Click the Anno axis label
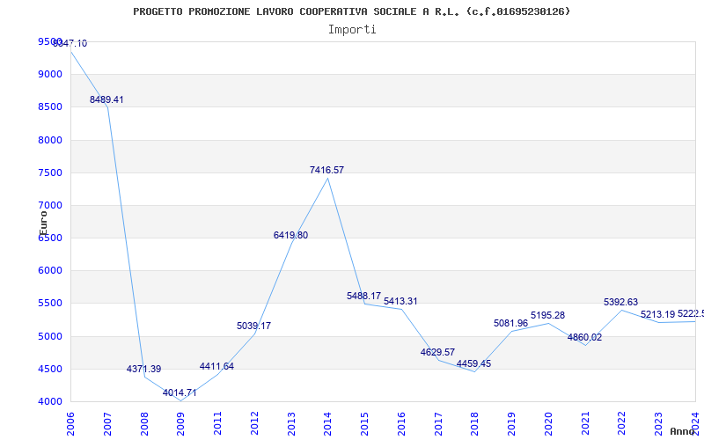The width and height of the screenshot is (704, 440). (x=683, y=431)
